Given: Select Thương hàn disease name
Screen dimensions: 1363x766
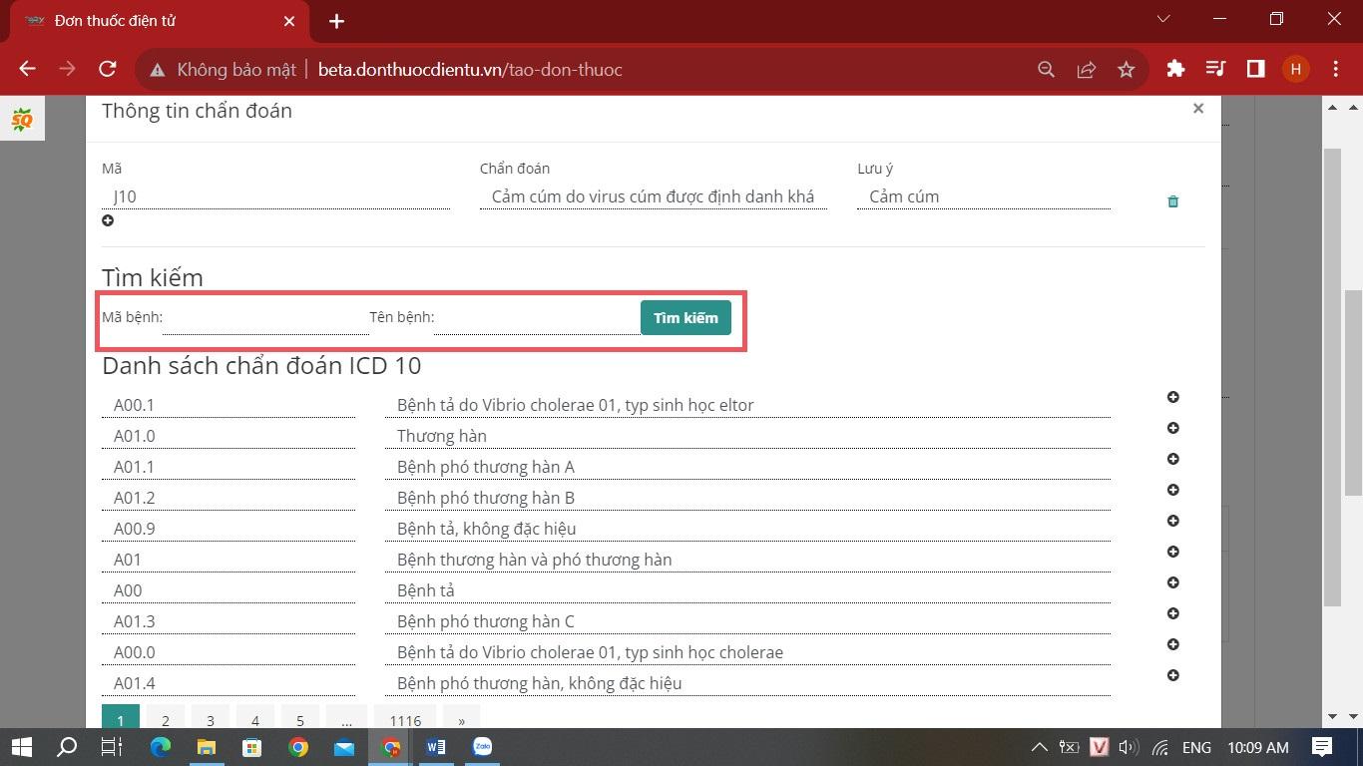Looking at the screenshot, I should 747,436.
